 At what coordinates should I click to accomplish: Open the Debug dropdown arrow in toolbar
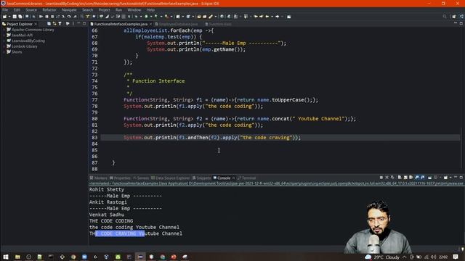pos(140,17)
